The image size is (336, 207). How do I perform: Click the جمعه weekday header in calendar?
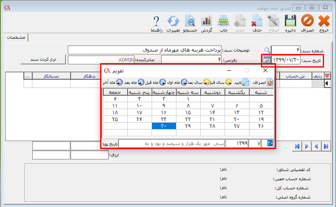coord(115,92)
